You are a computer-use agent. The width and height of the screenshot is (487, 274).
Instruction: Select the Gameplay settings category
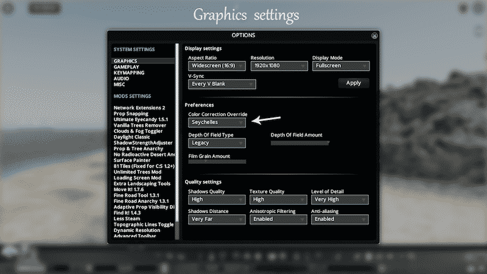(x=127, y=67)
